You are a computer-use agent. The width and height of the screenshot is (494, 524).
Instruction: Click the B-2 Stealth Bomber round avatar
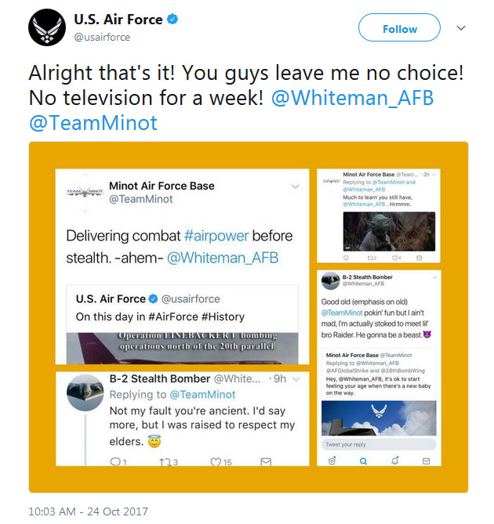point(85,392)
